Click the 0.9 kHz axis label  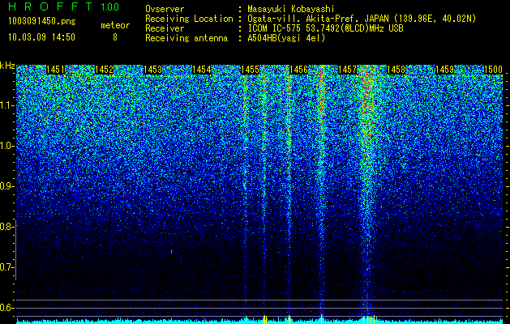click(6, 186)
